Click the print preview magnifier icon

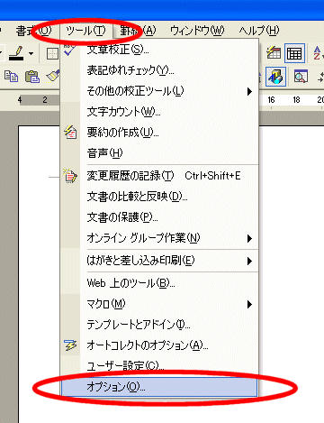(x=301, y=77)
